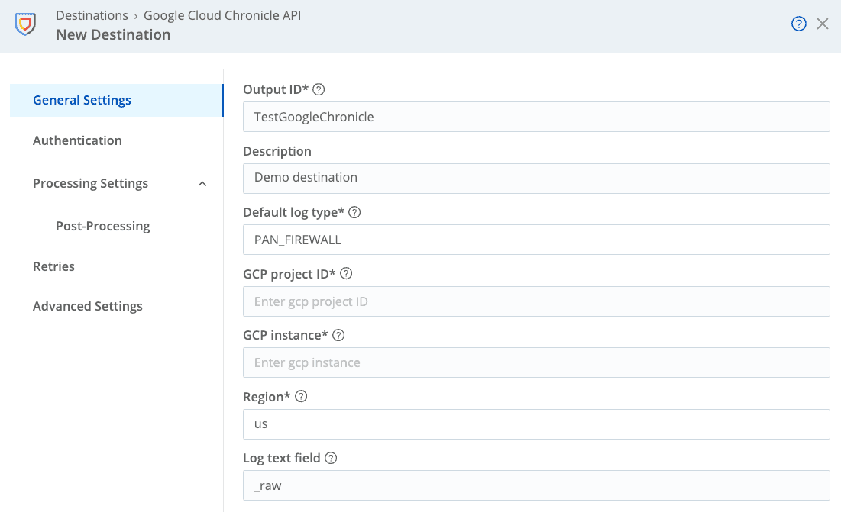Screen dimensions: 841x512
Task: Open the Retries section
Action: pos(53,266)
